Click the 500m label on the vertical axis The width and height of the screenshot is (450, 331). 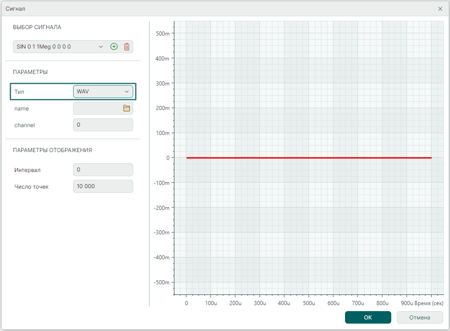(161, 33)
